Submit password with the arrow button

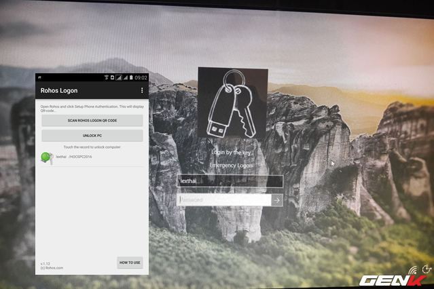pyautogui.click(x=277, y=200)
